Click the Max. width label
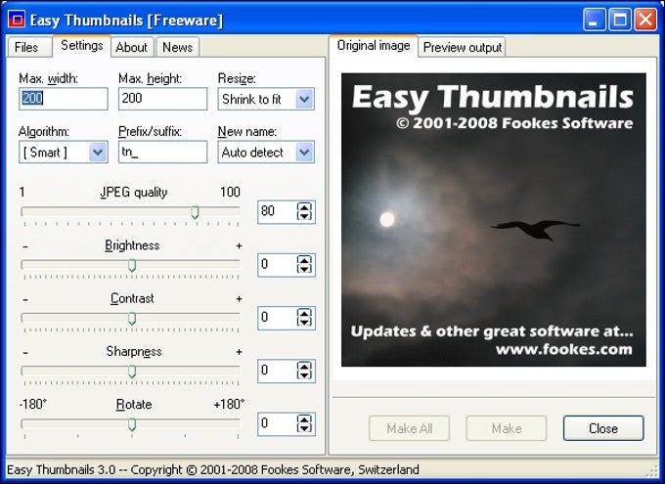The image size is (665, 484). click(48, 78)
